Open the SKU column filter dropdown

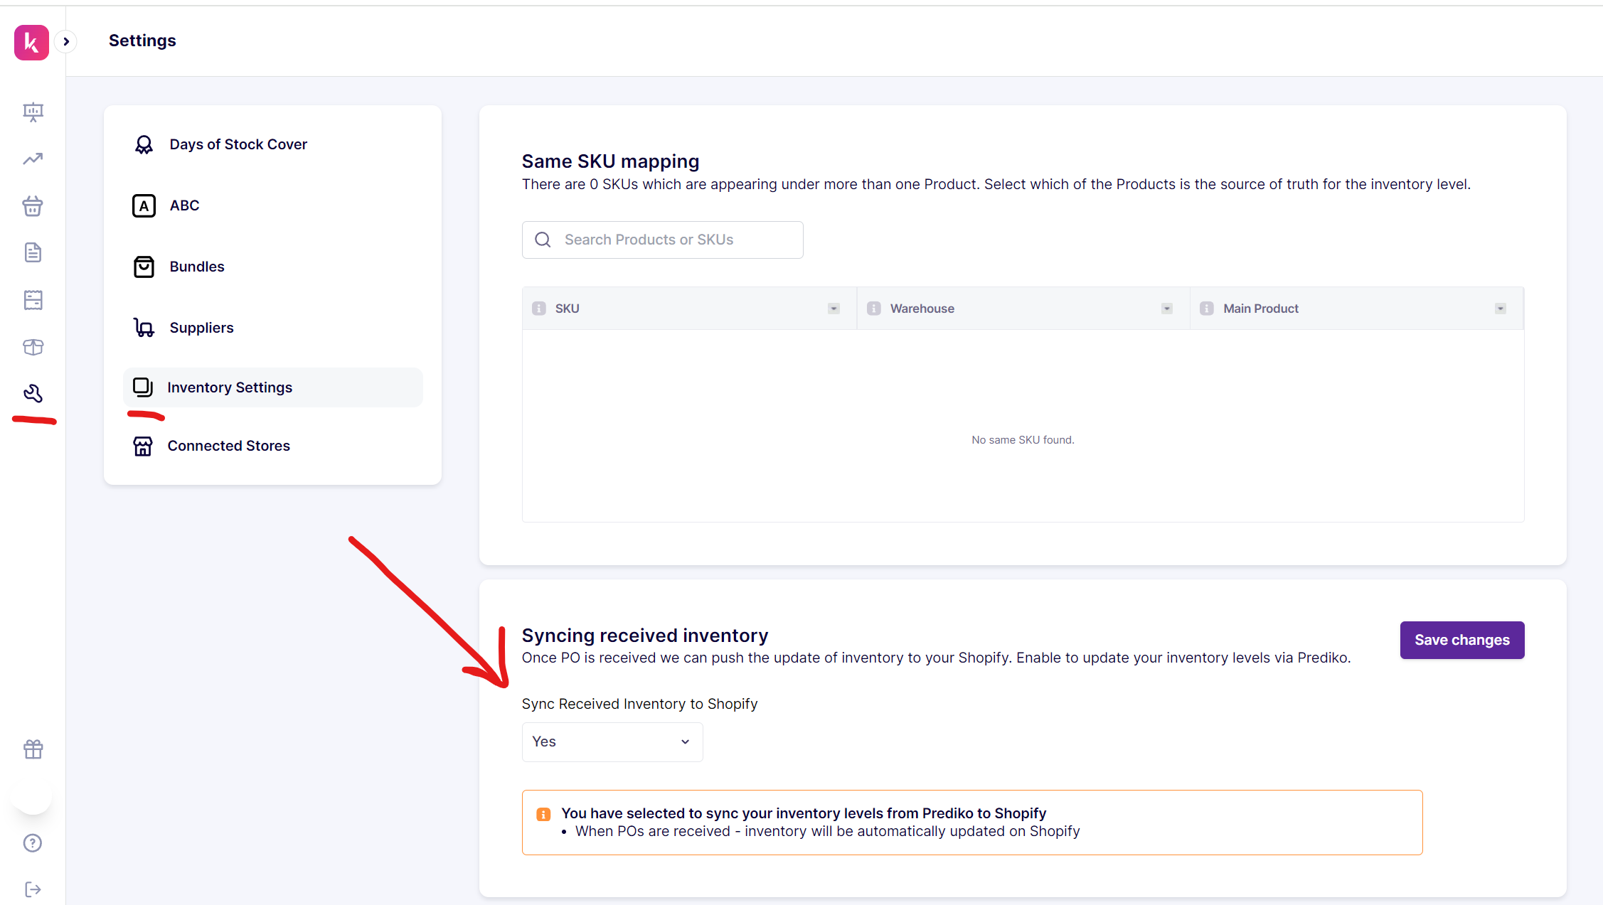click(x=834, y=309)
